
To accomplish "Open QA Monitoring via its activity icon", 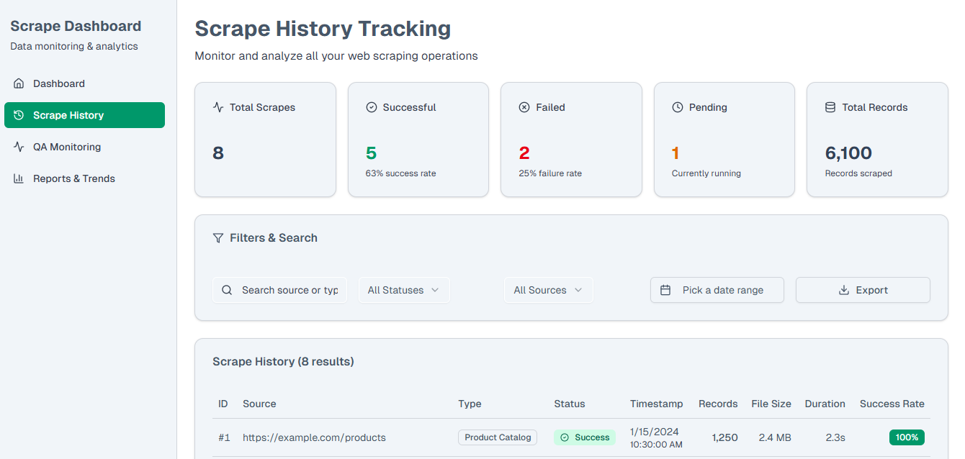I will [17, 147].
